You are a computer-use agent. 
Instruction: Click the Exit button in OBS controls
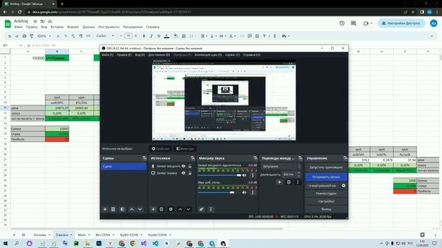pyautogui.click(x=326, y=209)
